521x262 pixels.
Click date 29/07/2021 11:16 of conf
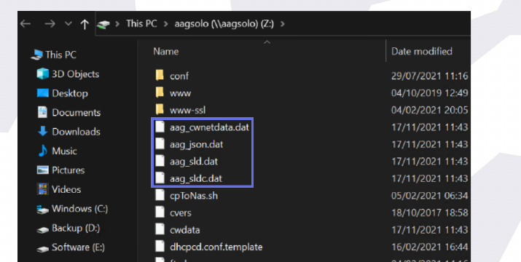pos(430,76)
